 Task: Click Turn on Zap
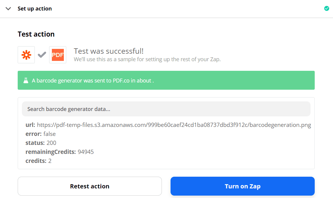(x=242, y=186)
